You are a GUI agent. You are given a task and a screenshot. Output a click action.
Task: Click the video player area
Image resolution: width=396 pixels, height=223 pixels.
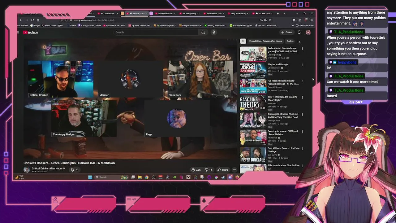tap(130, 99)
